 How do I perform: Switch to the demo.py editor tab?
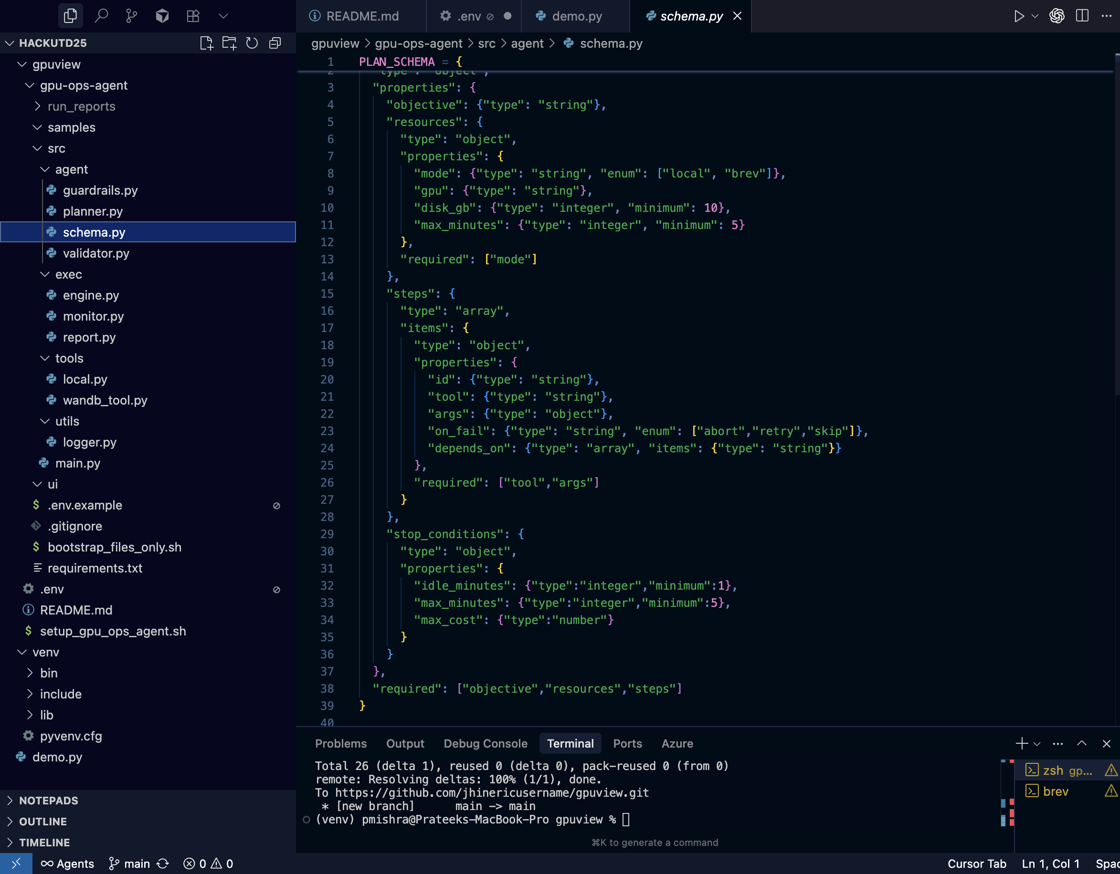(575, 16)
